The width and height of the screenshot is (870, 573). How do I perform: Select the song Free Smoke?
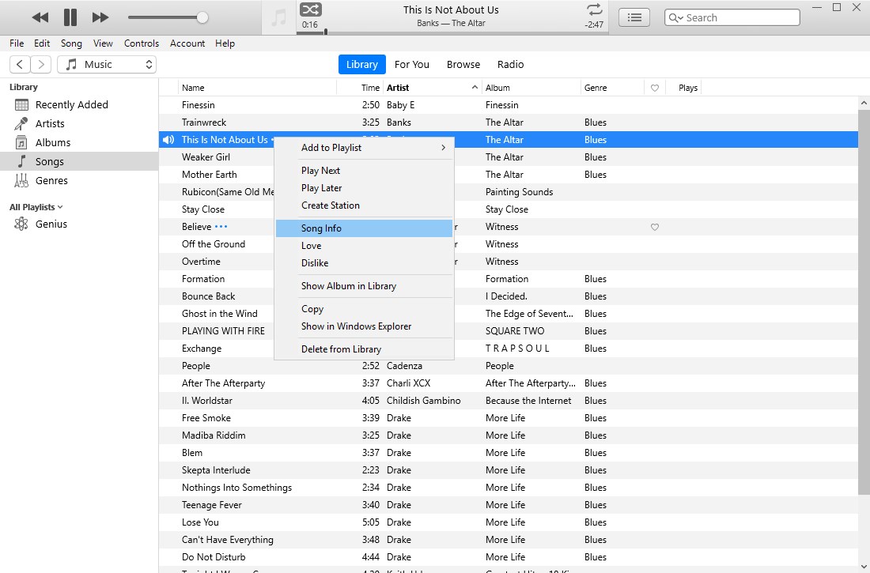(206, 417)
